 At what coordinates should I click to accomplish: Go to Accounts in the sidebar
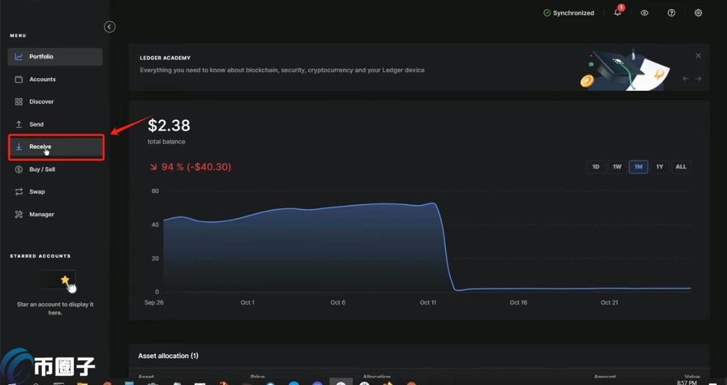pyautogui.click(x=55, y=79)
